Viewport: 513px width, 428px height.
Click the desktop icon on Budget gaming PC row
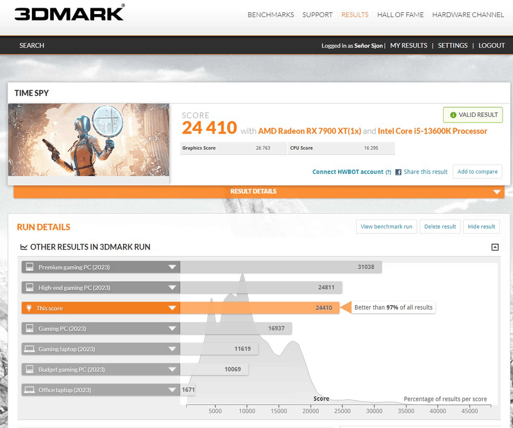click(29, 369)
